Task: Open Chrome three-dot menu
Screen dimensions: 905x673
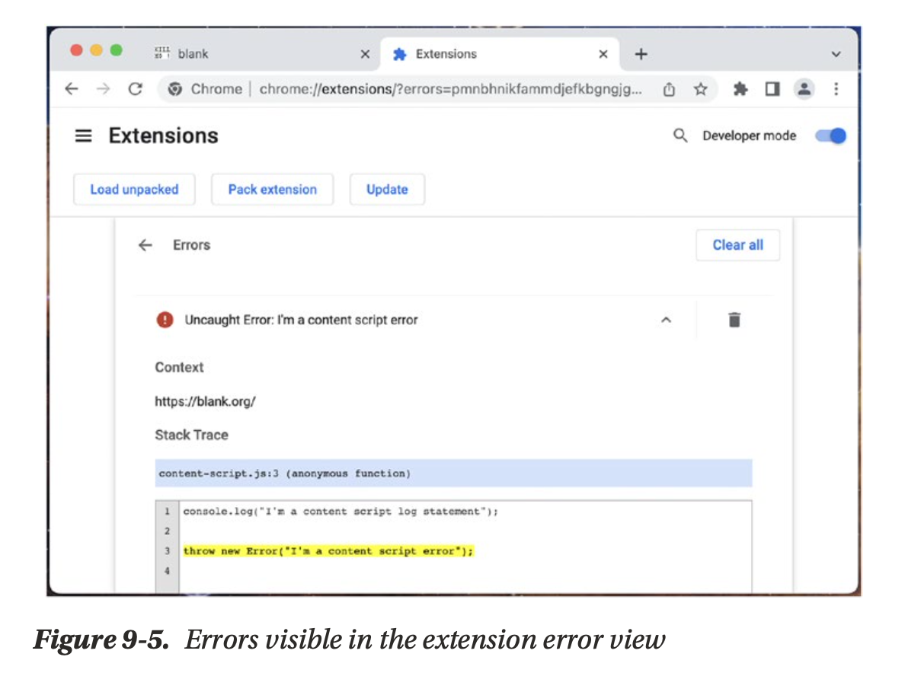Action: (836, 89)
